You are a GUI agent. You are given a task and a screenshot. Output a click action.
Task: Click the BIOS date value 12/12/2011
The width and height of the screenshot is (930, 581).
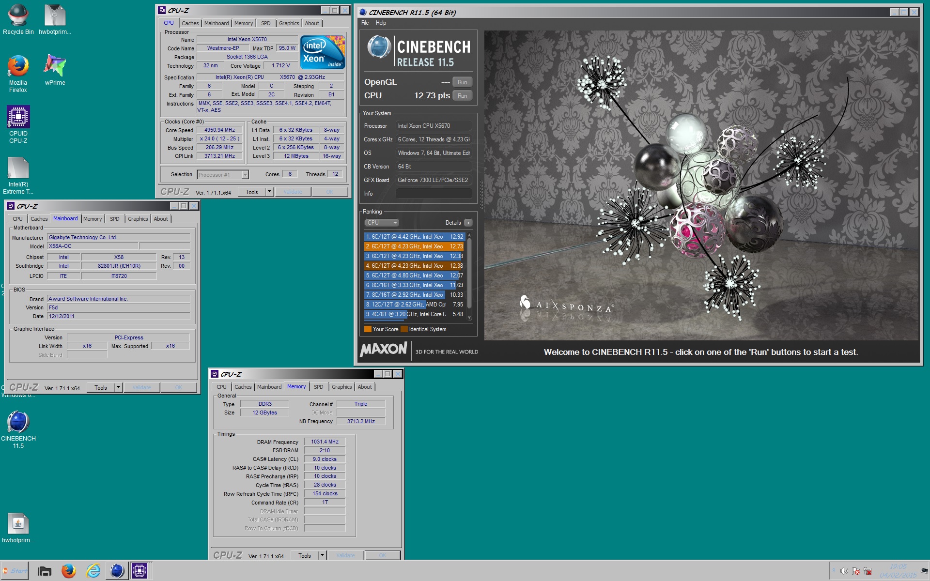(118, 317)
